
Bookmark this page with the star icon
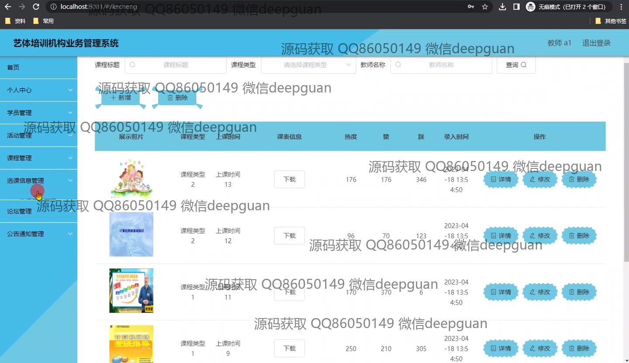click(485, 7)
